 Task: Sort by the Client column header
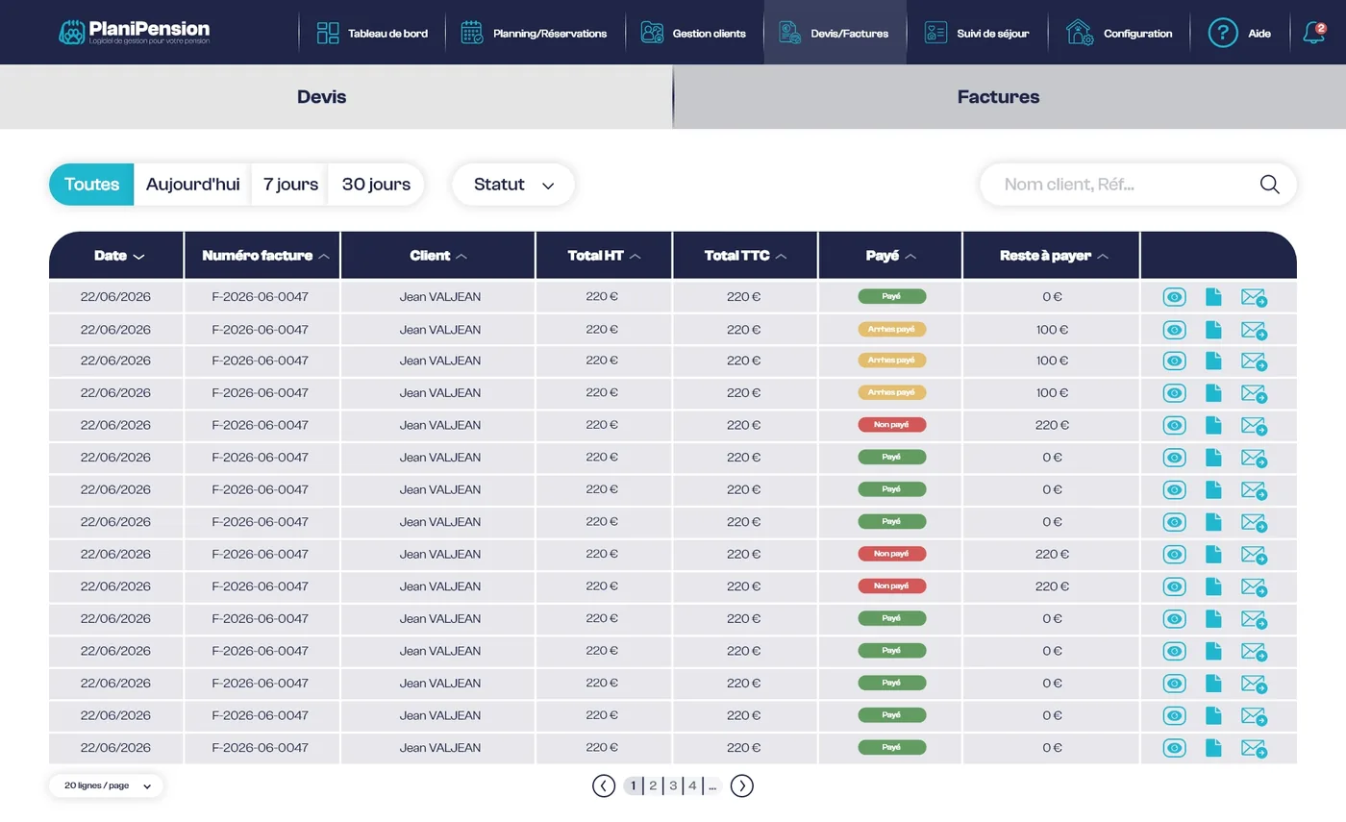pos(438,256)
